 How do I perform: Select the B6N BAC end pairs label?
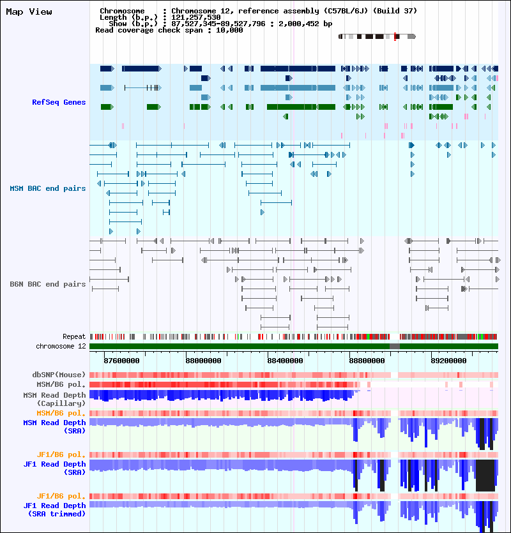(x=48, y=284)
